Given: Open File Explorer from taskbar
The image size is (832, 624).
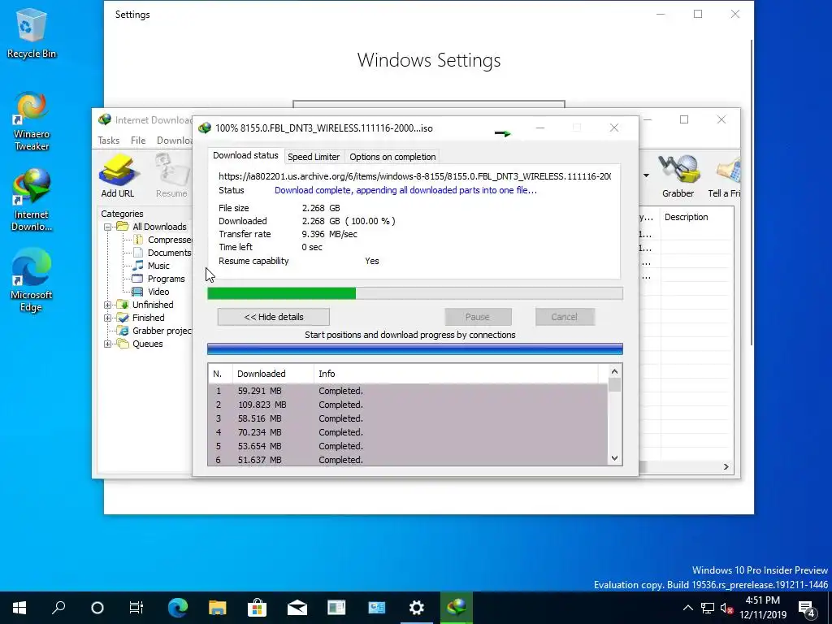Looking at the screenshot, I should tap(218, 608).
